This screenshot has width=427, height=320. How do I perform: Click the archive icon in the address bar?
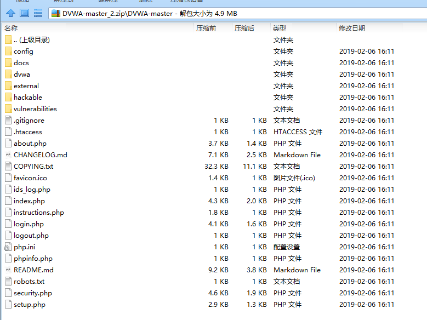[56, 13]
